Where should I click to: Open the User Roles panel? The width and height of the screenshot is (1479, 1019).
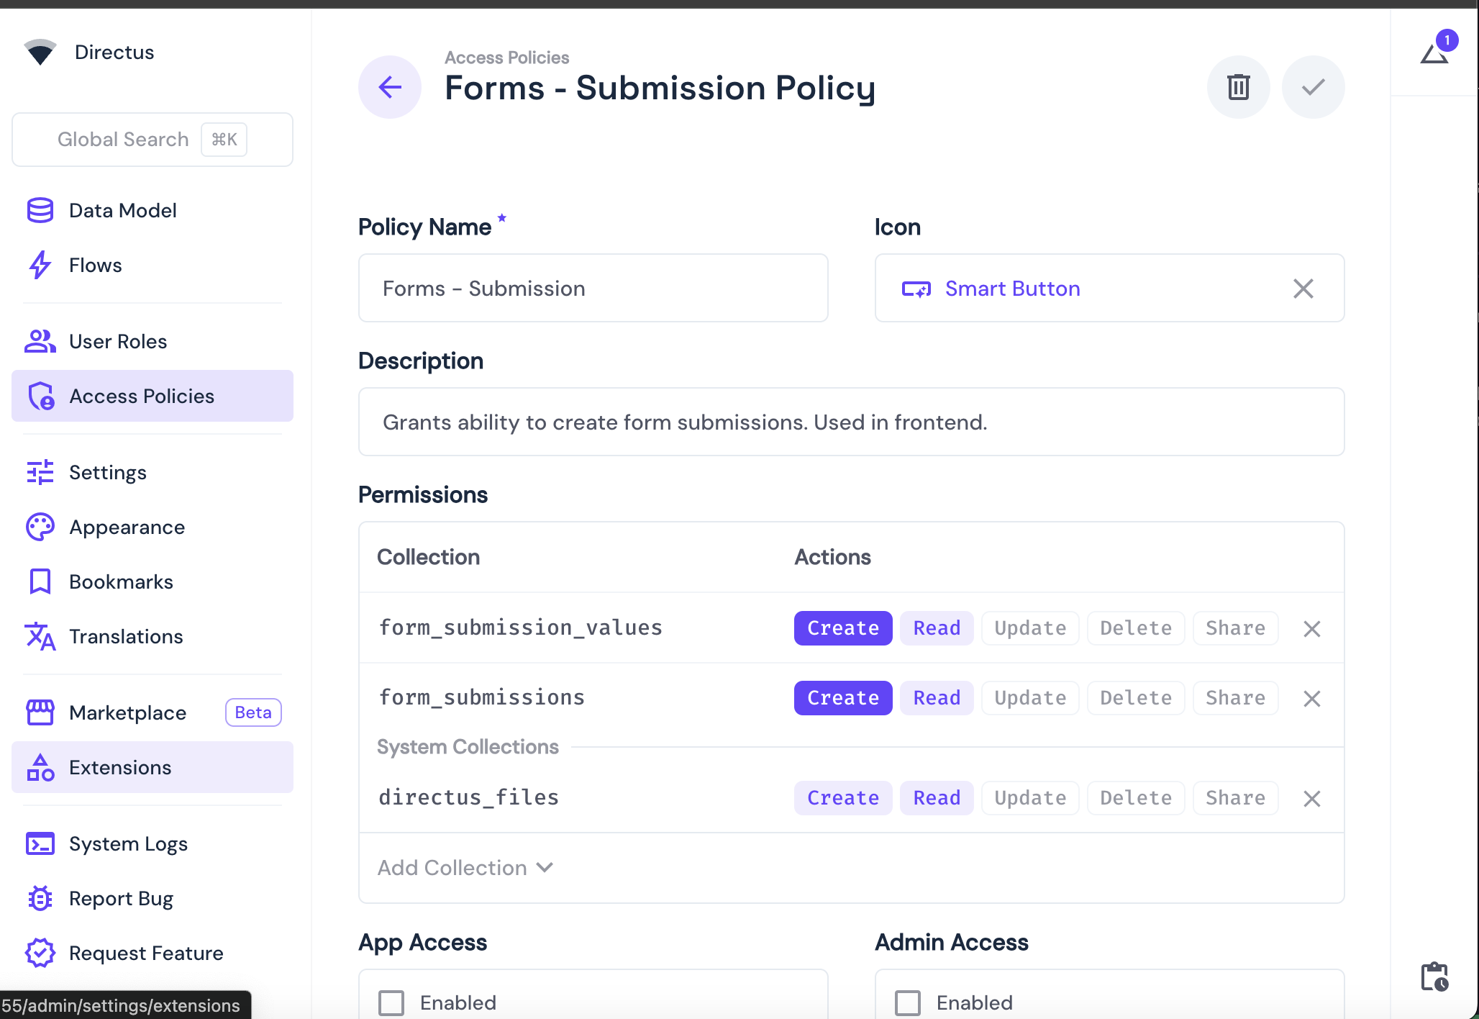coord(118,341)
